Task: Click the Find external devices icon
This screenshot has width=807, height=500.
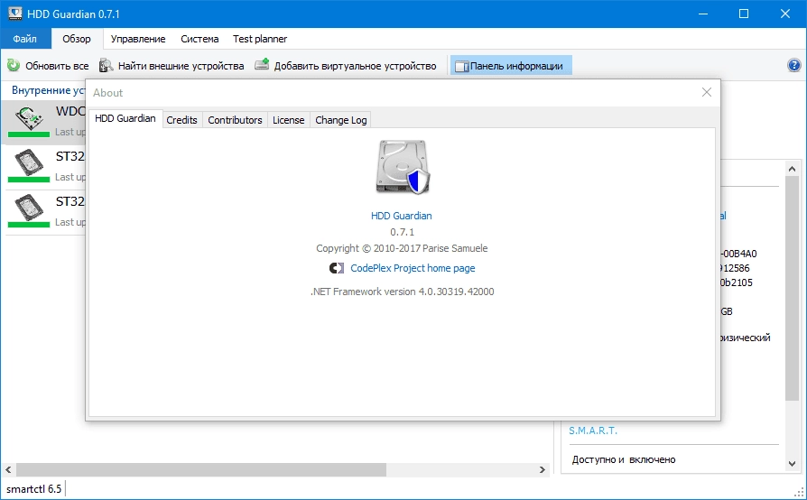Action: point(106,65)
